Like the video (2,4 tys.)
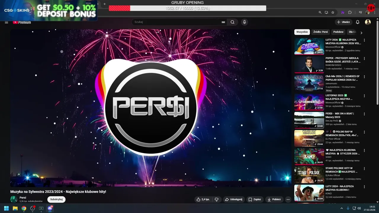379x213 pixels. click(203, 199)
